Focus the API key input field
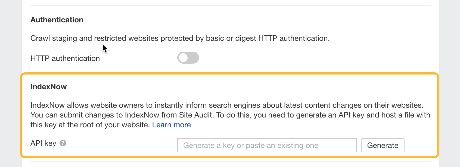Screen dimensions: 460x167 pyautogui.click(x=266, y=145)
